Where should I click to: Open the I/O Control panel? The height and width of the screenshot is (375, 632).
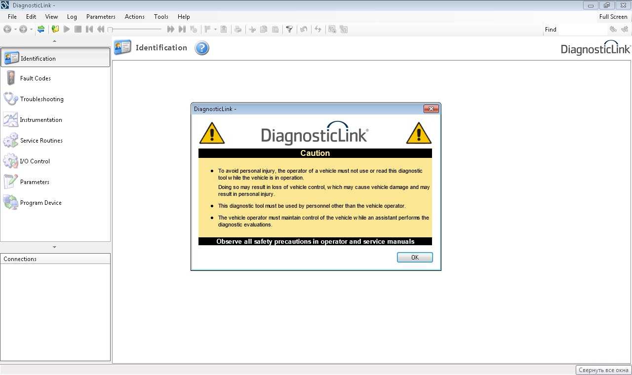pyautogui.click(x=35, y=161)
